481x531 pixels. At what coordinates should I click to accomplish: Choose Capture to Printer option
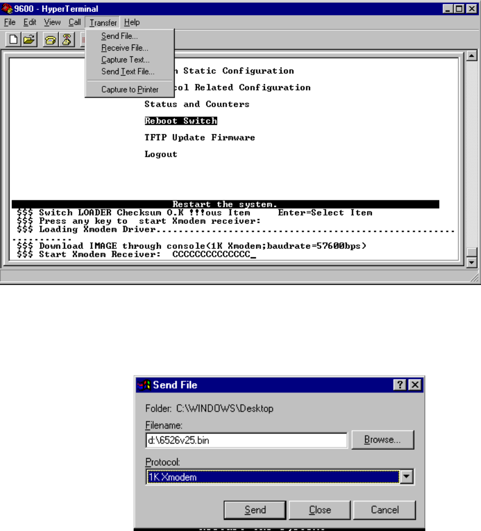tap(130, 90)
